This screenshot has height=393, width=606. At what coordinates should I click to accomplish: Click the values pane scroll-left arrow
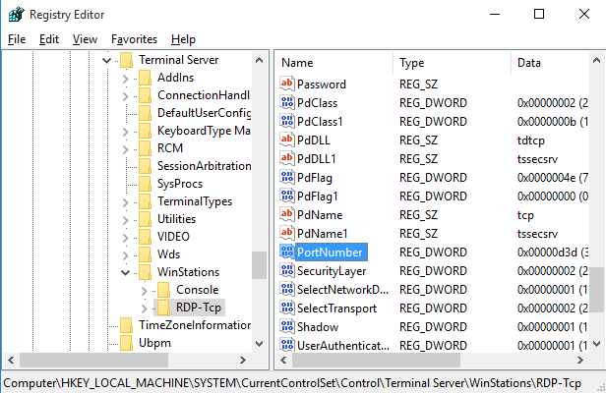click(x=283, y=361)
